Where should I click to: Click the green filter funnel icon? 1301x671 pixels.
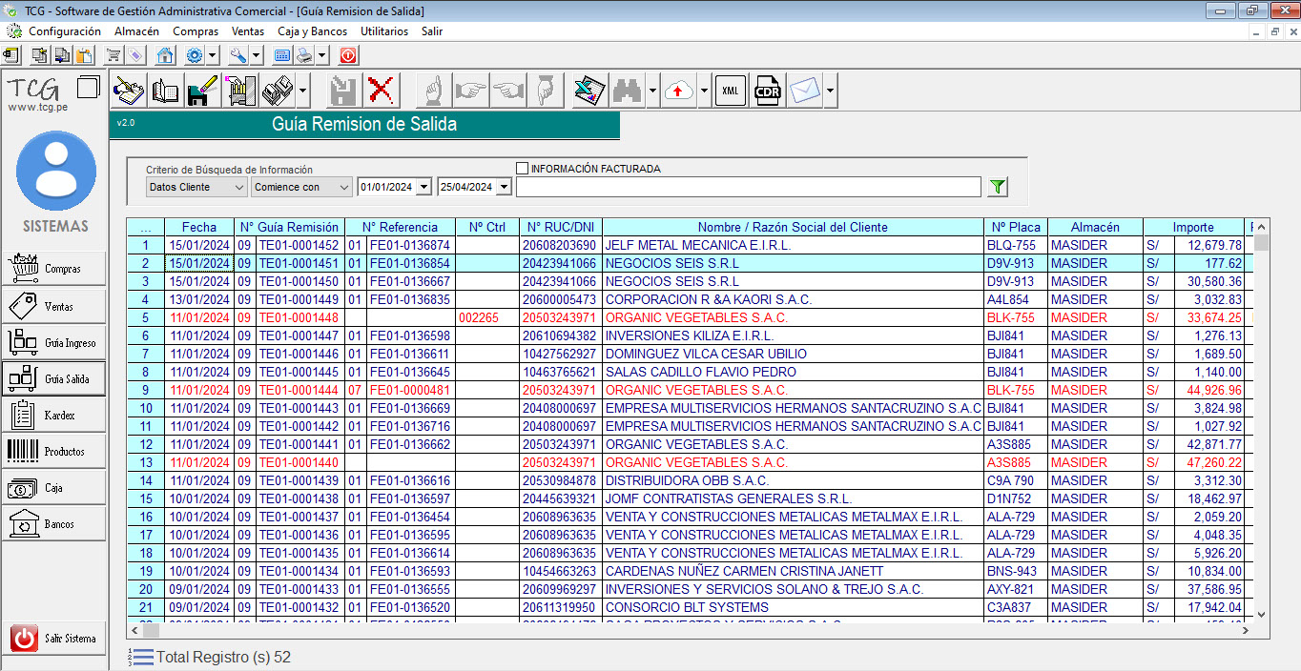[998, 187]
